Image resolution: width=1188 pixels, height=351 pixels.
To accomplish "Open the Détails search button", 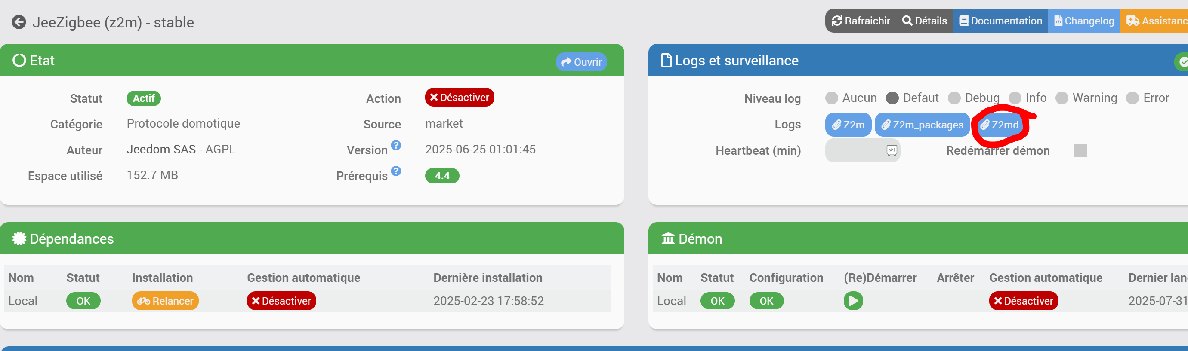I will click(x=924, y=21).
